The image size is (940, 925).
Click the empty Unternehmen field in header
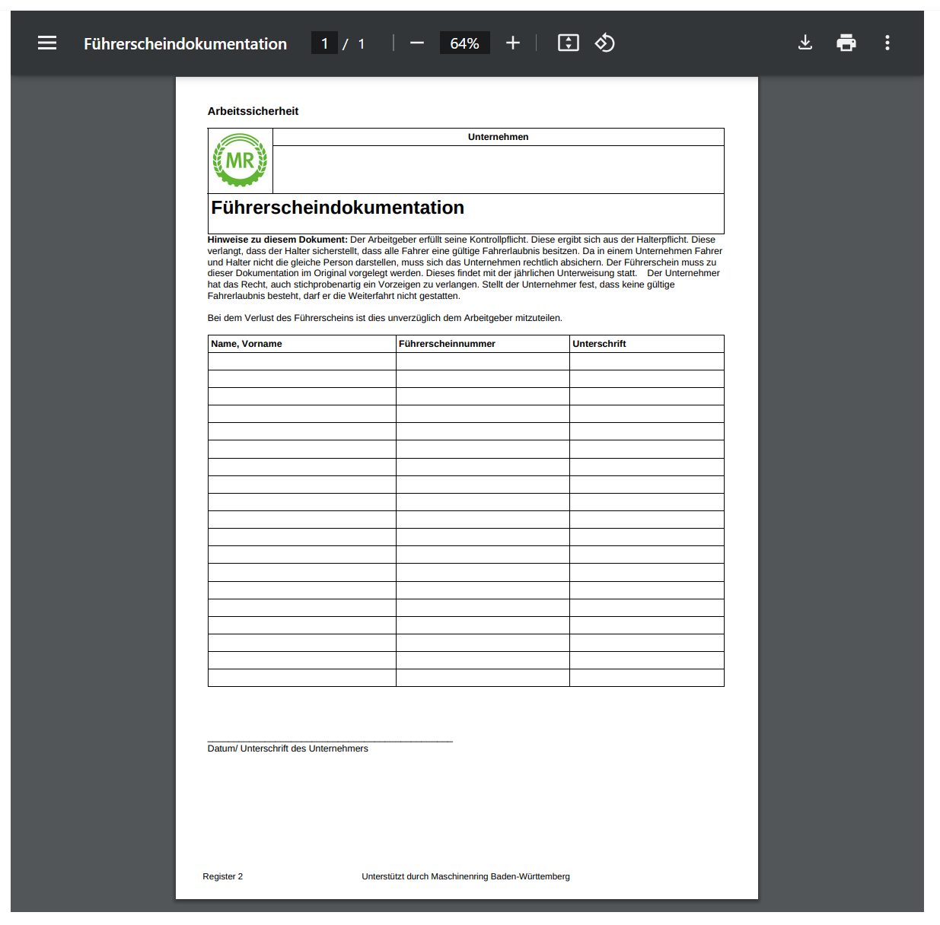(x=498, y=169)
